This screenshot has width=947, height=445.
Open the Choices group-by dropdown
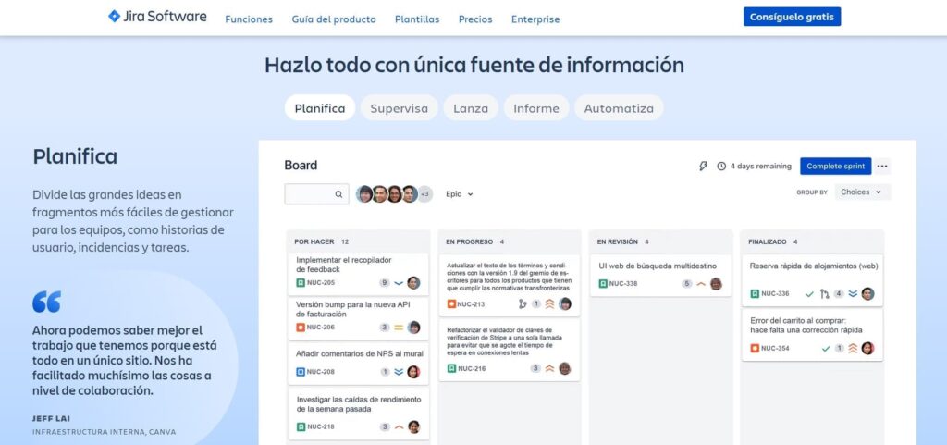(x=863, y=192)
